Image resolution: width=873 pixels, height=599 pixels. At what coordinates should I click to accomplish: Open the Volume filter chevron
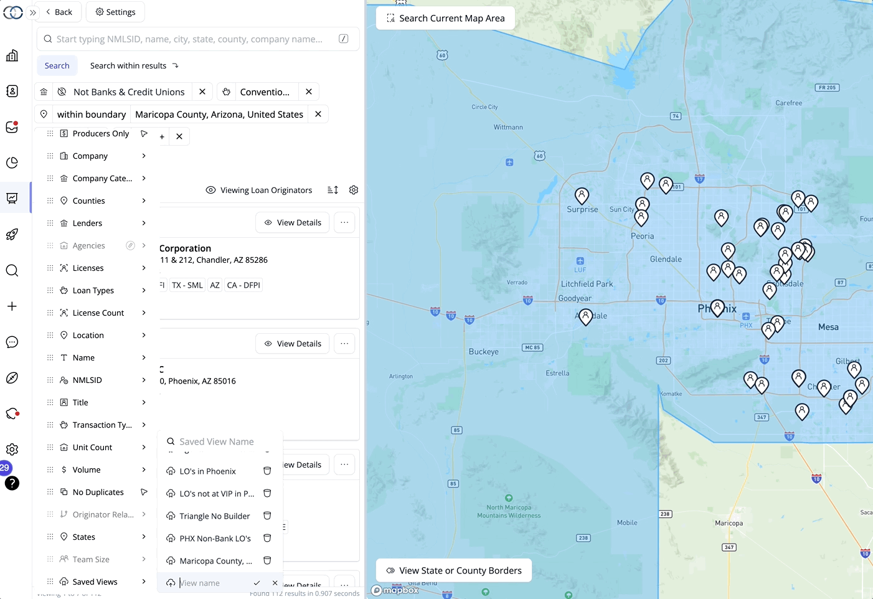[144, 469]
